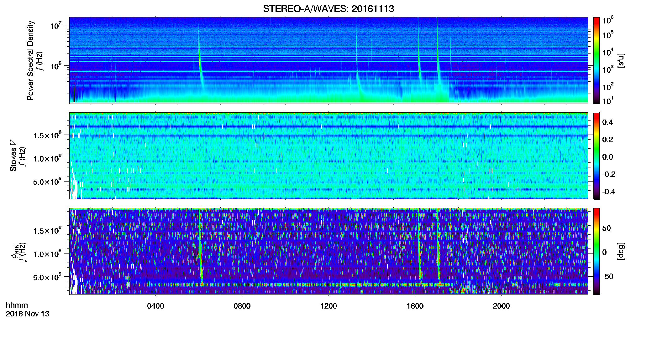The height and width of the screenshot is (338, 657).
Task: Click the sfu rainbow color bar
Action: pos(596,60)
